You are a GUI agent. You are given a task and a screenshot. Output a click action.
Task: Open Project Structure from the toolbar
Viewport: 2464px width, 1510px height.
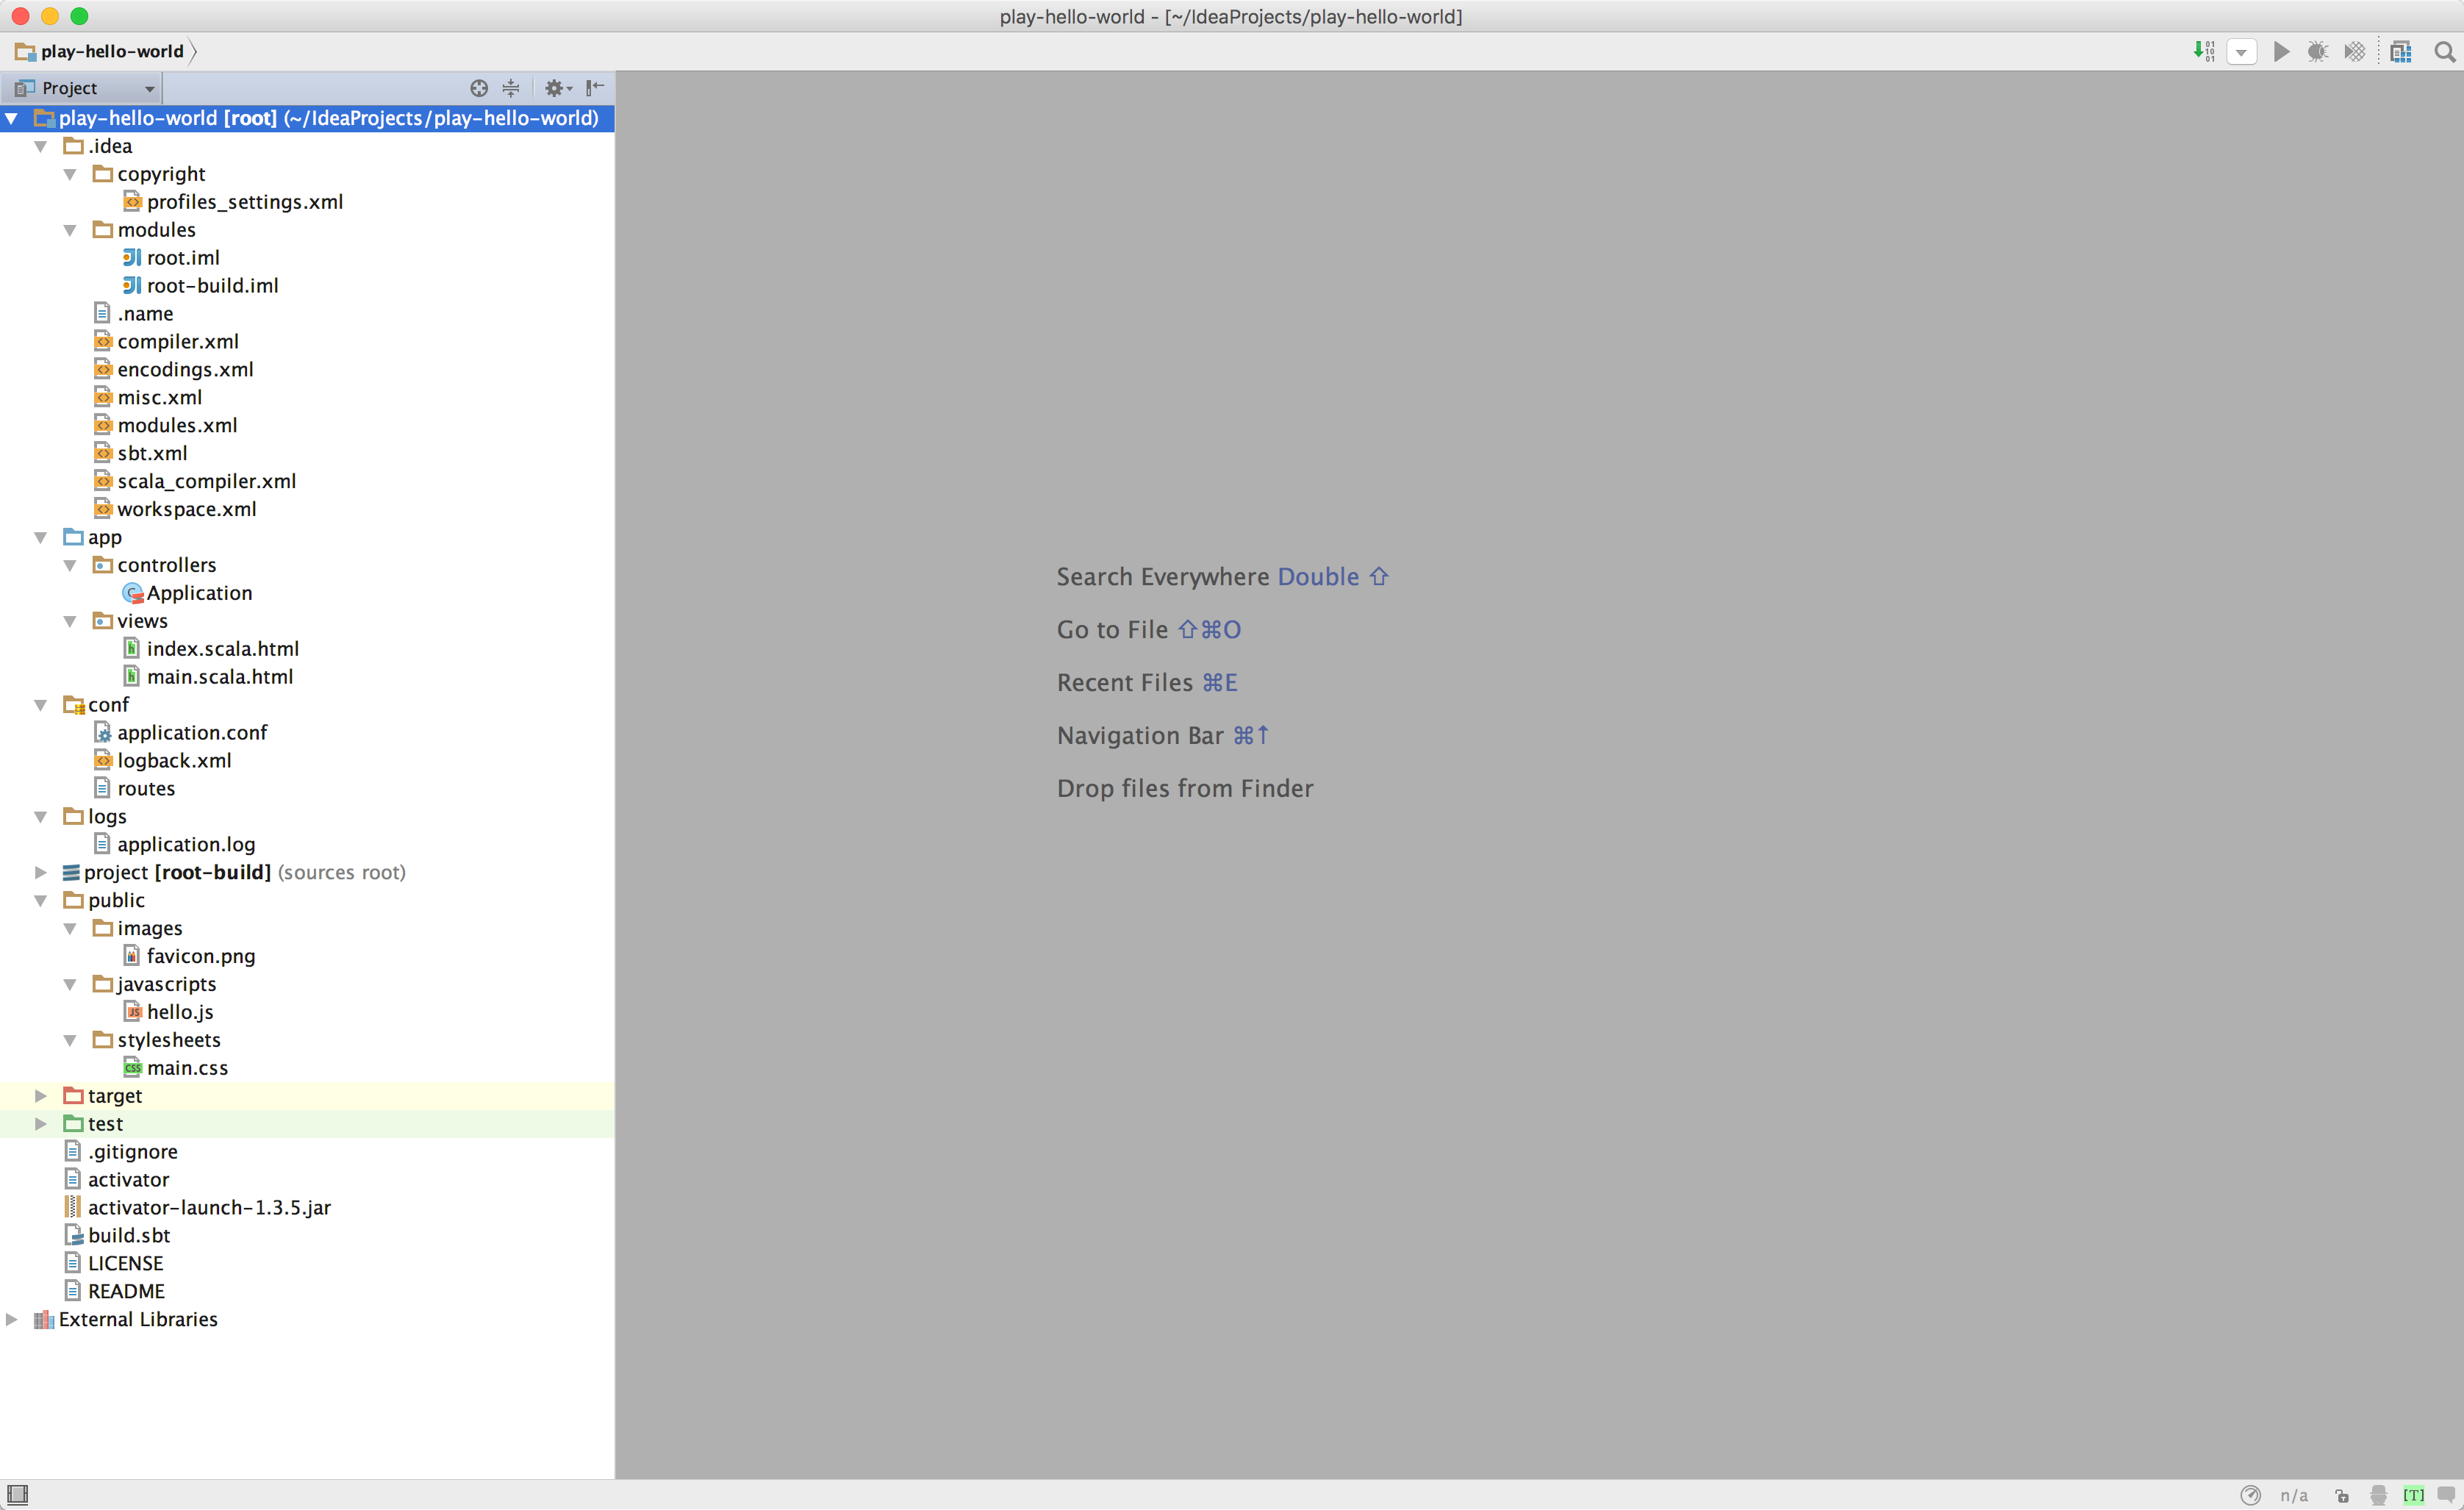click(x=2399, y=51)
